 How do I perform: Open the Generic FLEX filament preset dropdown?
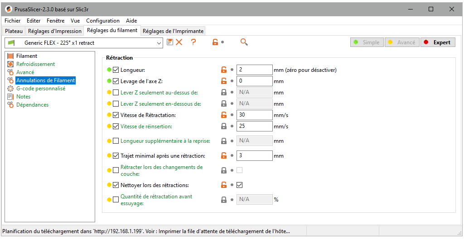159,43
